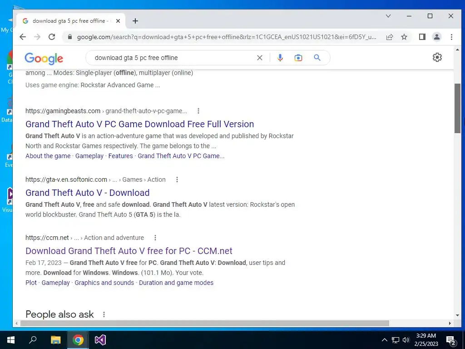The width and height of the screenshot is (465, 349).
Task: Click the People also ask heading
Action: tap(59, 314)
